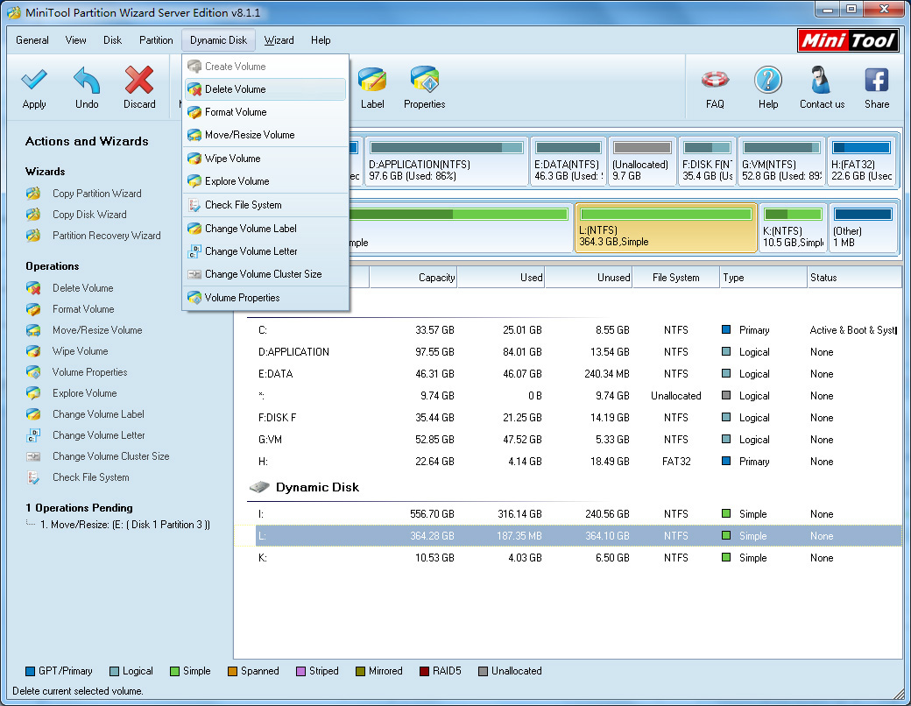Click the Help question mark icon

coord(768,81)
